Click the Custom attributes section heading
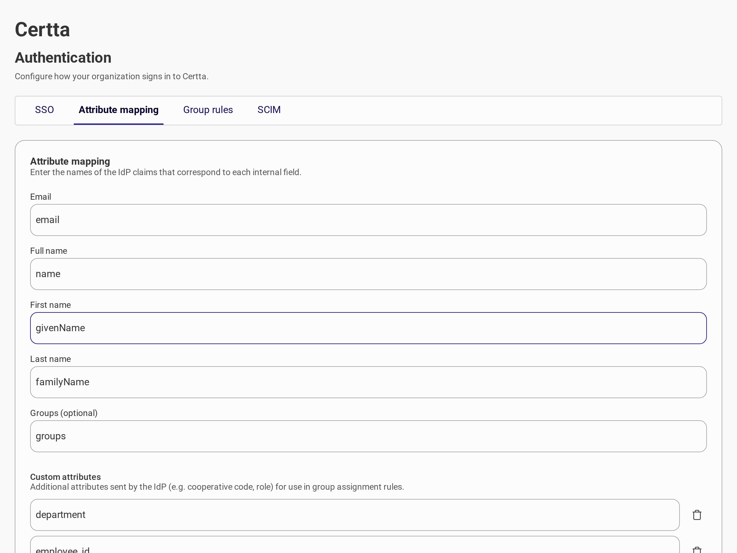This screenshot has width=737, height=553. 65,477
